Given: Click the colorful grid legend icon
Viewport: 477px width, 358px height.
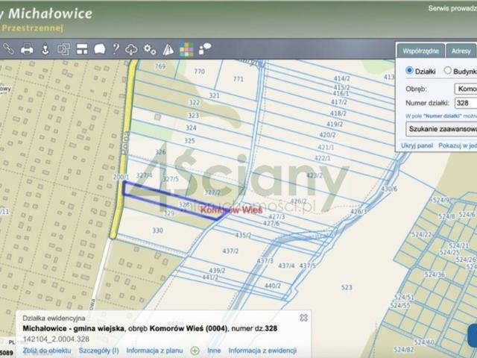Looking at the screenshot, I should [186, 49].
